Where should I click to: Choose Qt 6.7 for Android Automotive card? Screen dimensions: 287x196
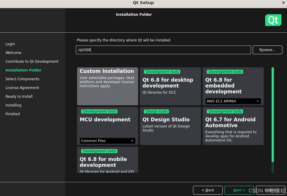pos(233,126)
